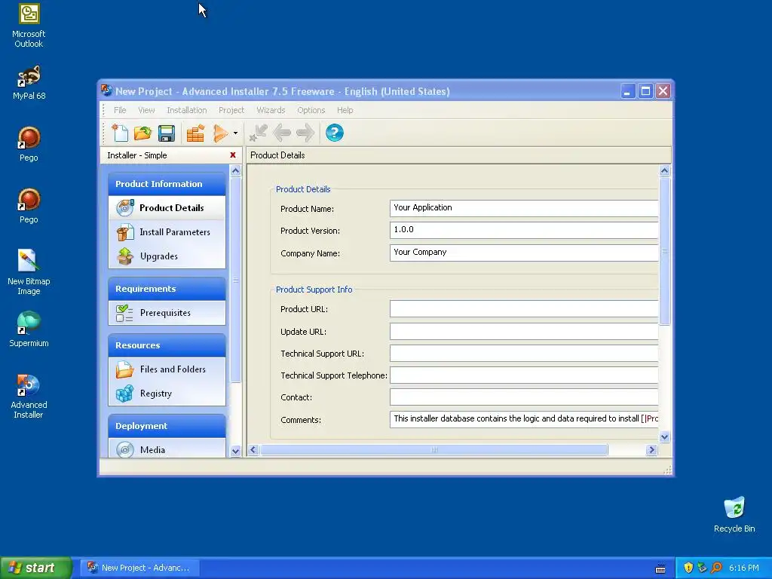Click the Contact input field
772x579 pixels.
point(524,397)
